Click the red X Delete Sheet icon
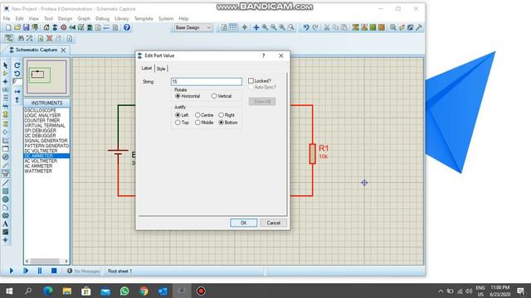531x298 pixels. (50, 38)
